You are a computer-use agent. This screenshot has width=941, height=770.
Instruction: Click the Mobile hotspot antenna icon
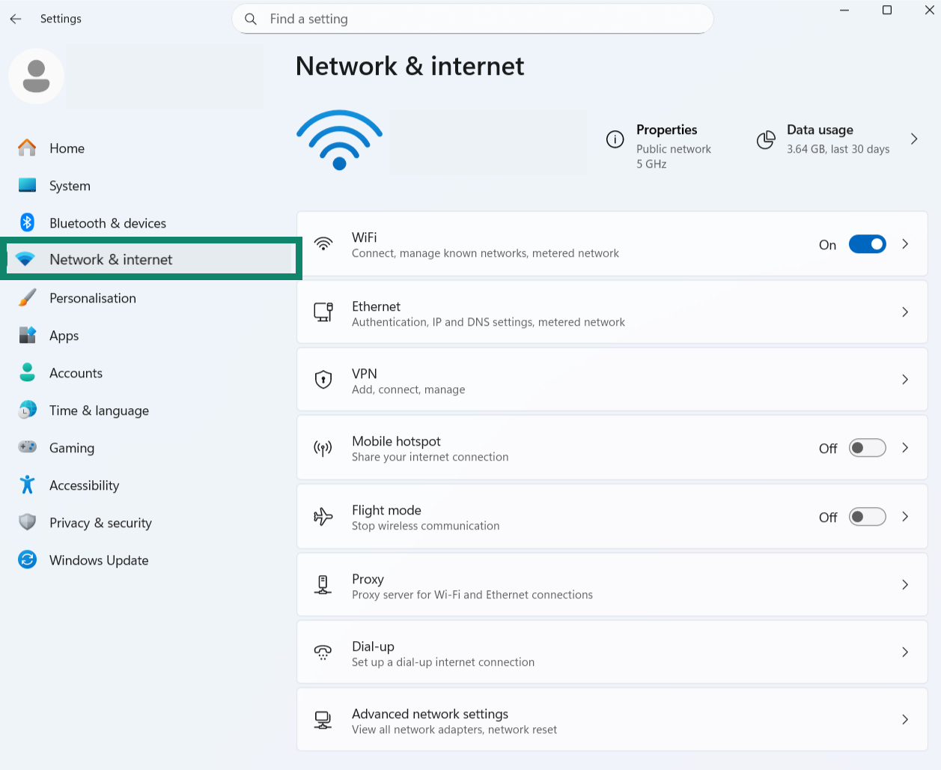click(323, 447)
